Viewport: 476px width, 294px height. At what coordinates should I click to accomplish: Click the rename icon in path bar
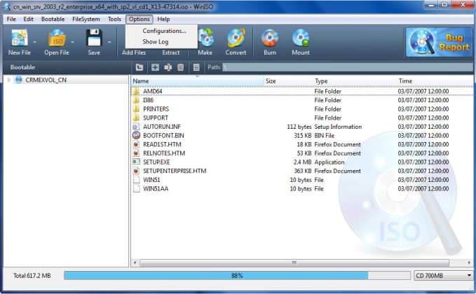tap(168, 67)
